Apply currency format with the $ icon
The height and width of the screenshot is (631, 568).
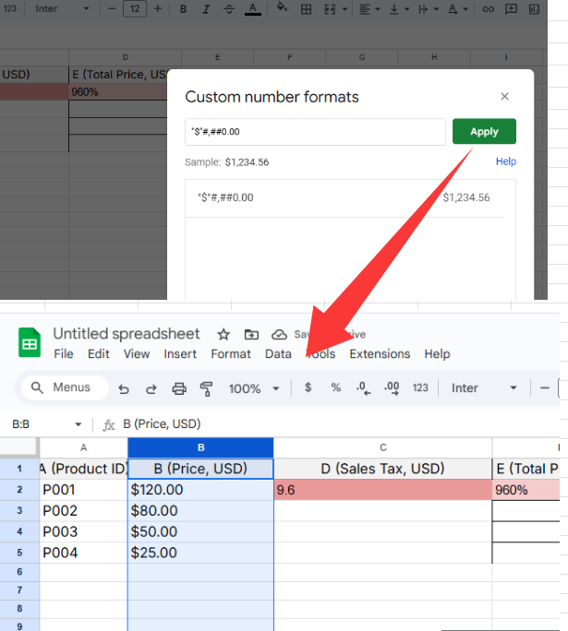click(308, 388)
